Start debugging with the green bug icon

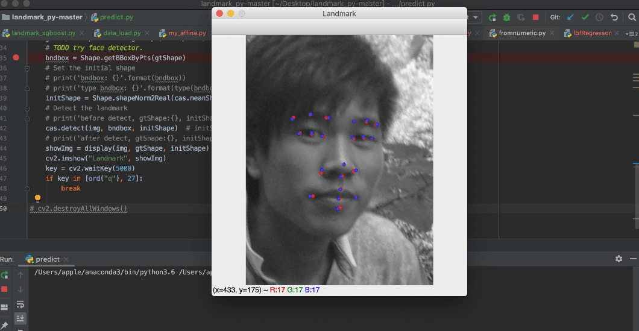(507, 17)
